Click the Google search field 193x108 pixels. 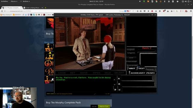122,11
